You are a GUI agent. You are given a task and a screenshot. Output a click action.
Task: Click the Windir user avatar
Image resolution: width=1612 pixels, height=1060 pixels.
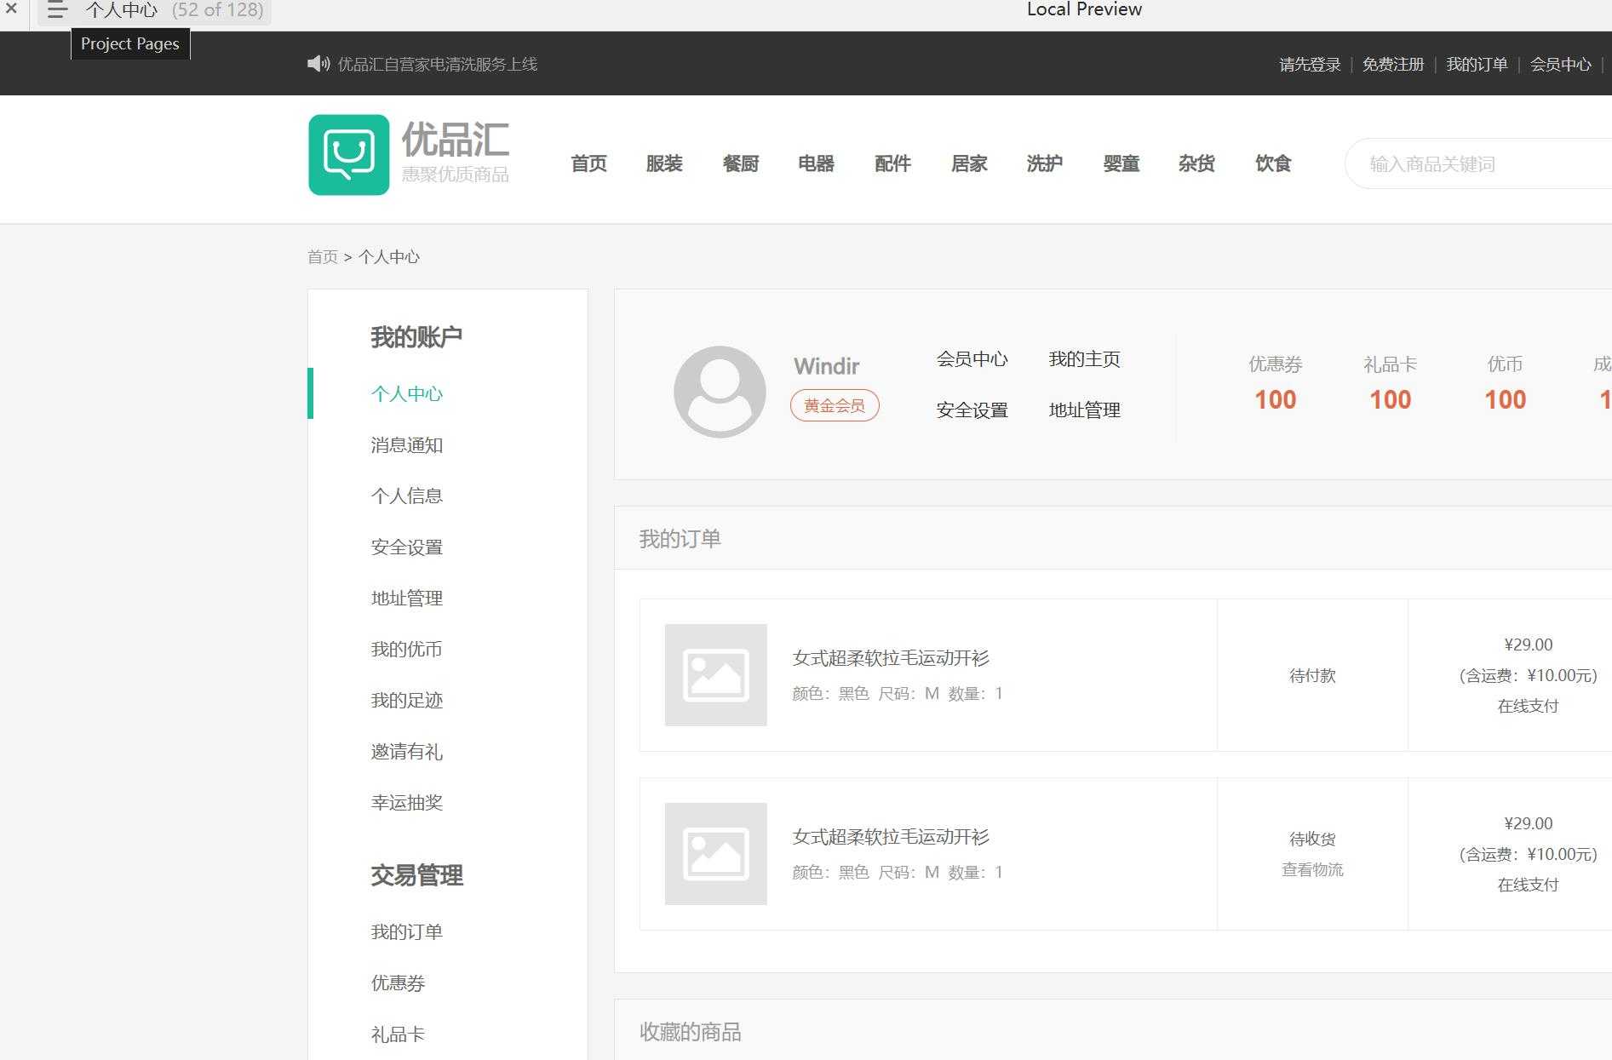click(720, 392)
